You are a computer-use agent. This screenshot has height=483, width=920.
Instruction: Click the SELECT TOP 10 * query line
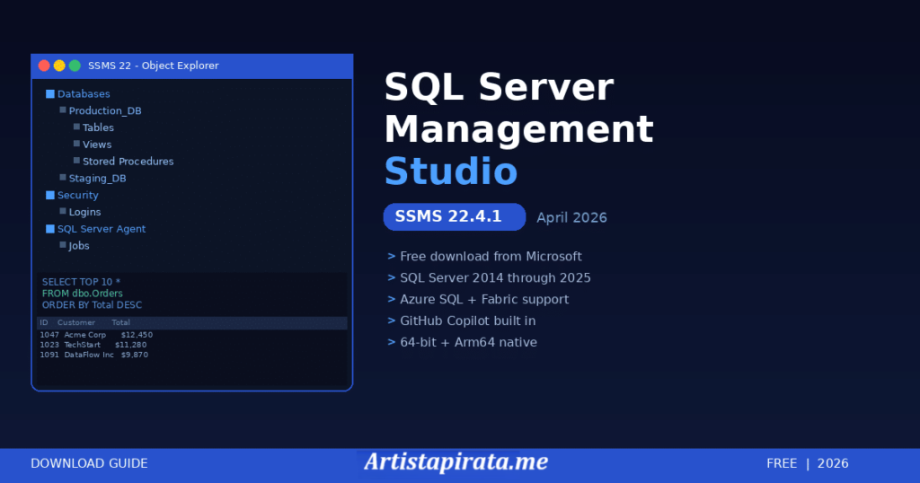(81, 282)
